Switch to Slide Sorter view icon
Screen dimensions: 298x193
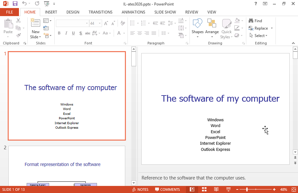(x=204, y=189)
